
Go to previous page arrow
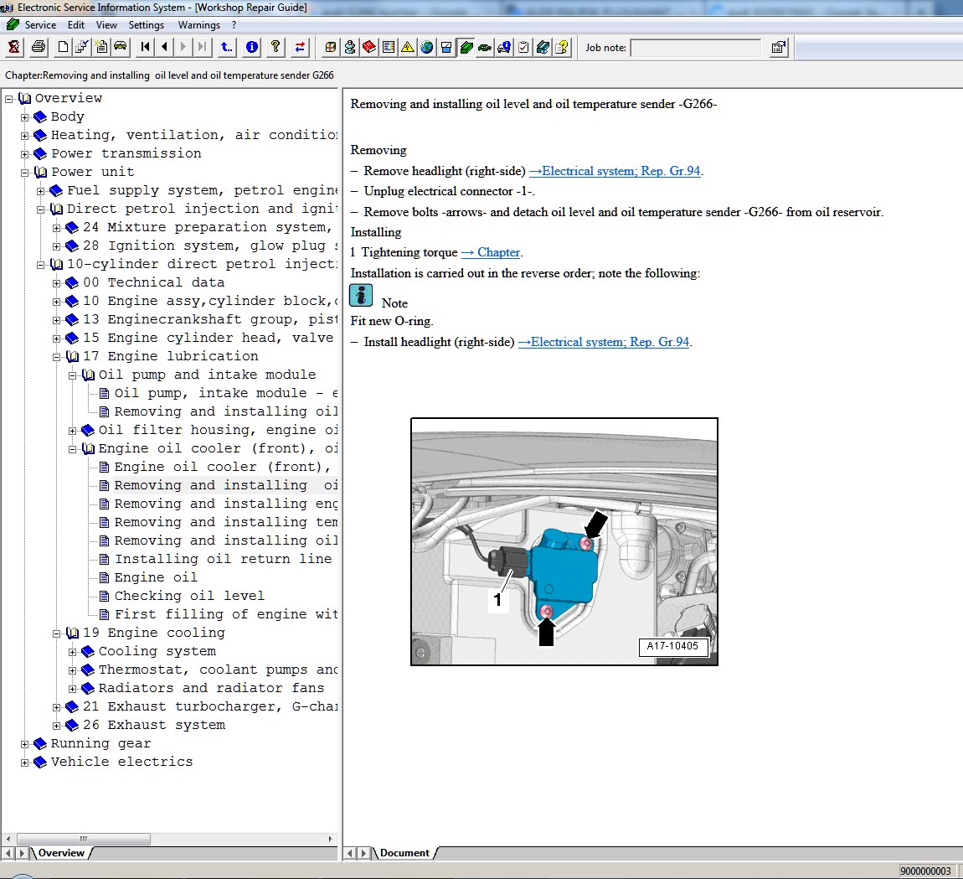click(164, 47)
